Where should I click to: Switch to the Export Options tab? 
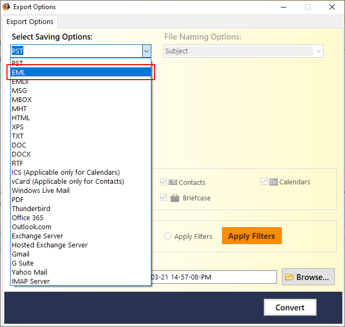pos(30,22)
